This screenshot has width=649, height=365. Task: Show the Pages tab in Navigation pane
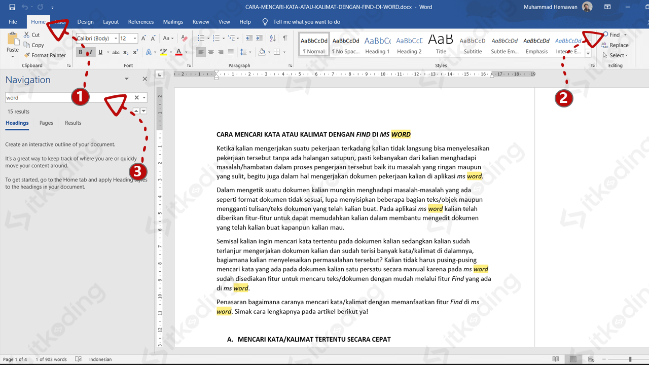pyautogui.click(x=46, y=123)
